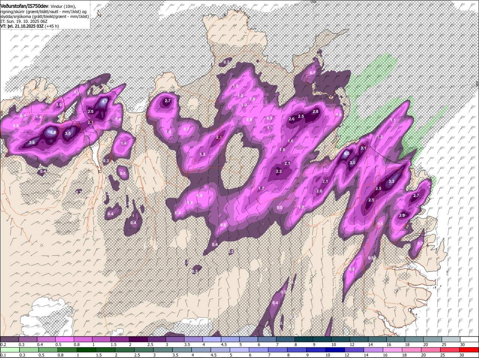This screenshot has width=479, height=358.
Task: Select the white 30 swatch in snow legend
Action: (469, 339)
